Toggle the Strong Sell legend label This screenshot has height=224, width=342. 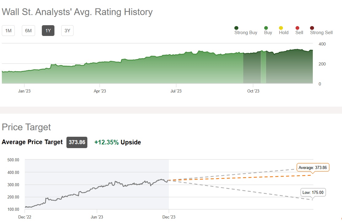[x=321, y=33]
